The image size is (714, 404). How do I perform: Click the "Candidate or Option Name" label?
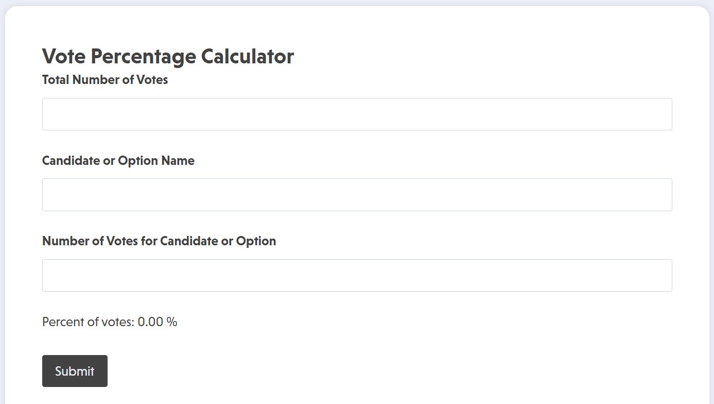[x=118, y=161]
